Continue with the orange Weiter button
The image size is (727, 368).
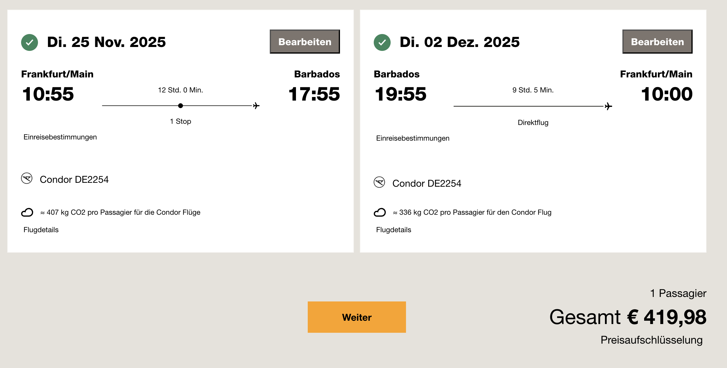coord(357,317)
